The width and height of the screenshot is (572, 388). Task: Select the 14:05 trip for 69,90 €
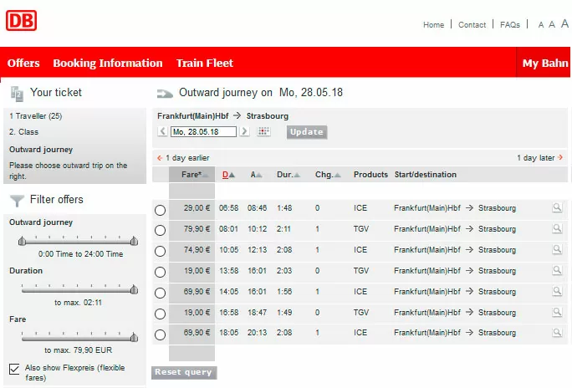coord(161,293)
